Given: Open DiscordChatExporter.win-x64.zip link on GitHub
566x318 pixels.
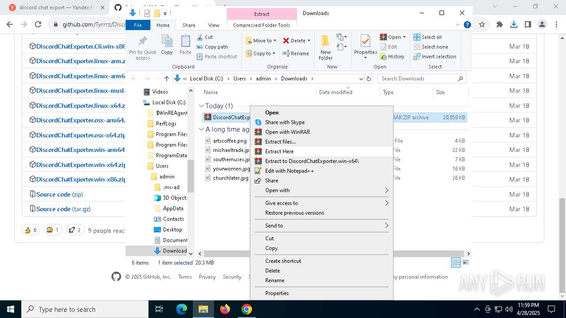Looking at the screenshot, I should 80,165.
